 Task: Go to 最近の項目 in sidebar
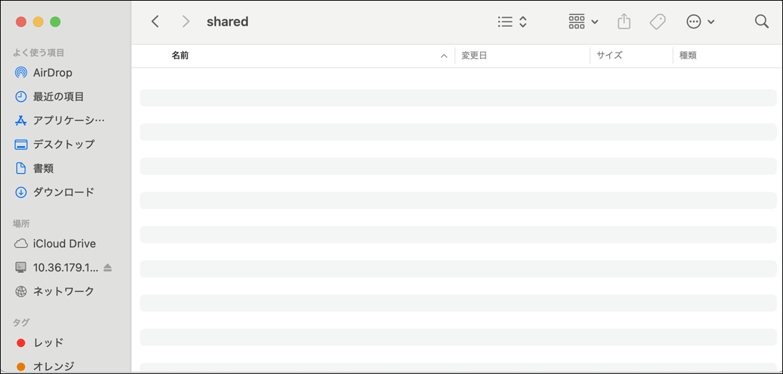click(x=58, y=97)
